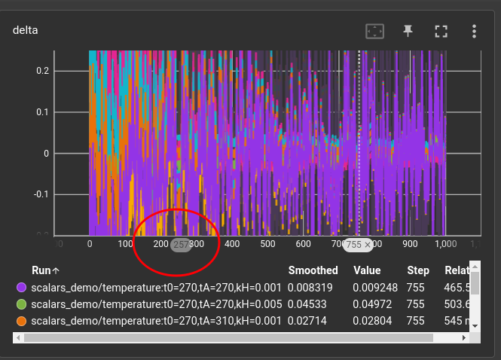Pin the delta card

tap(408, 32)
